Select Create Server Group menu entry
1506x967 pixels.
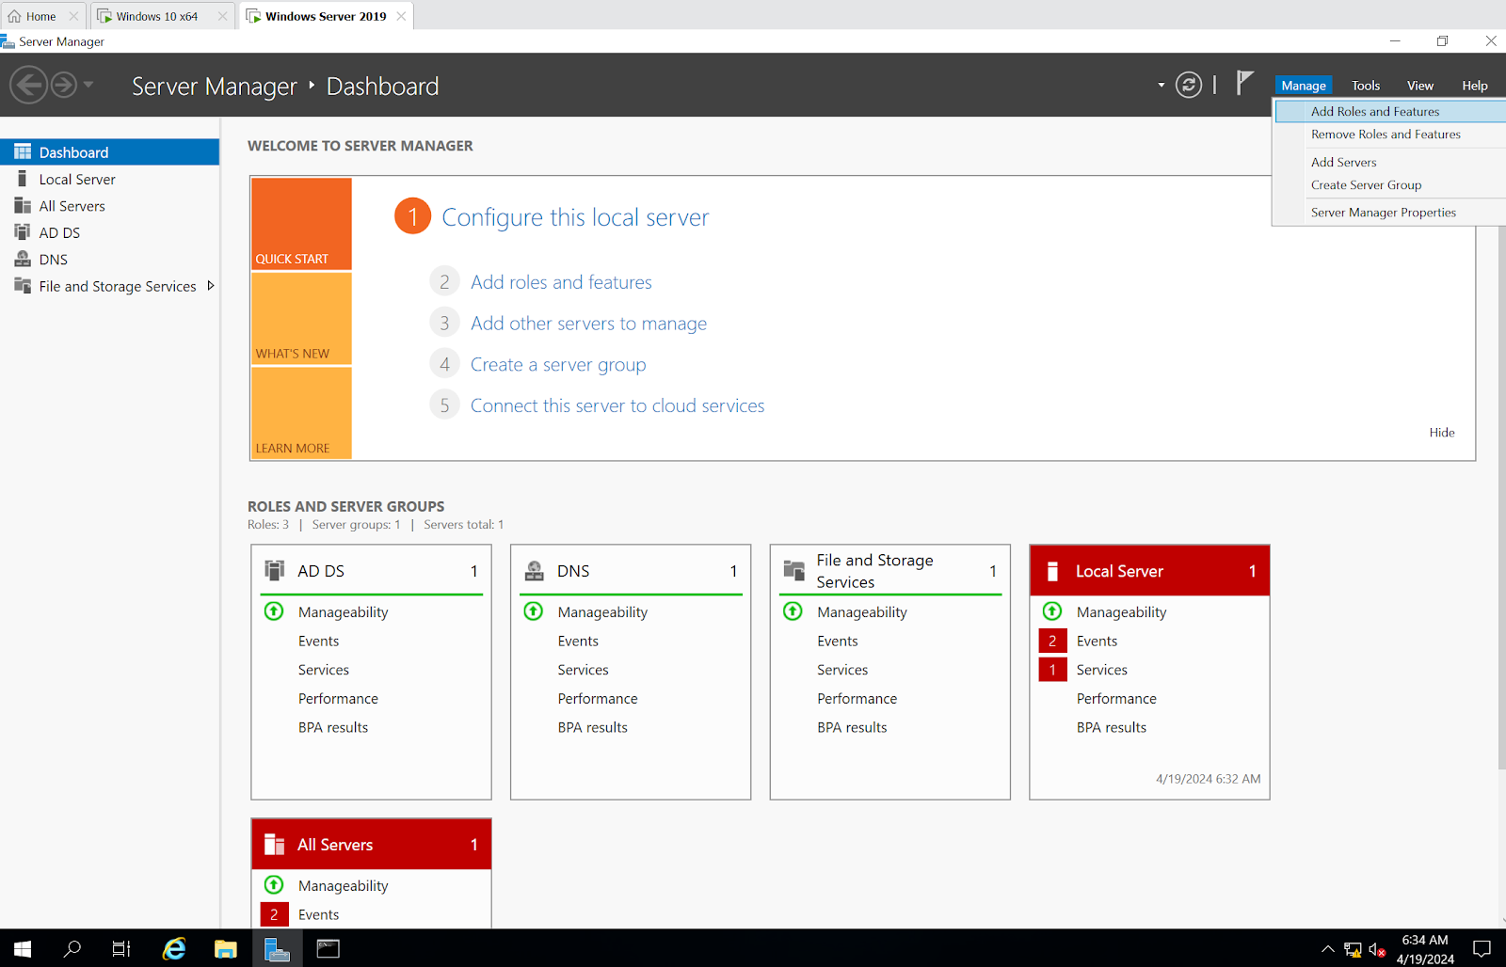[1390, 185]
